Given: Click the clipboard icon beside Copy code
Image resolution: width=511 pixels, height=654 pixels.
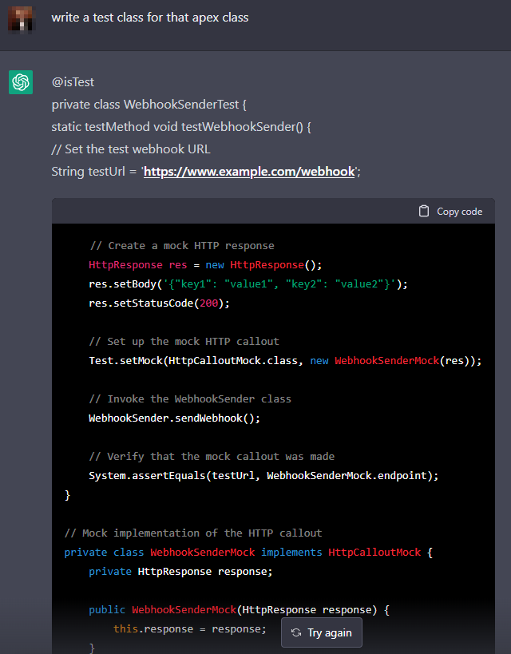Looking at the screenshot, I should coord(424,211).
